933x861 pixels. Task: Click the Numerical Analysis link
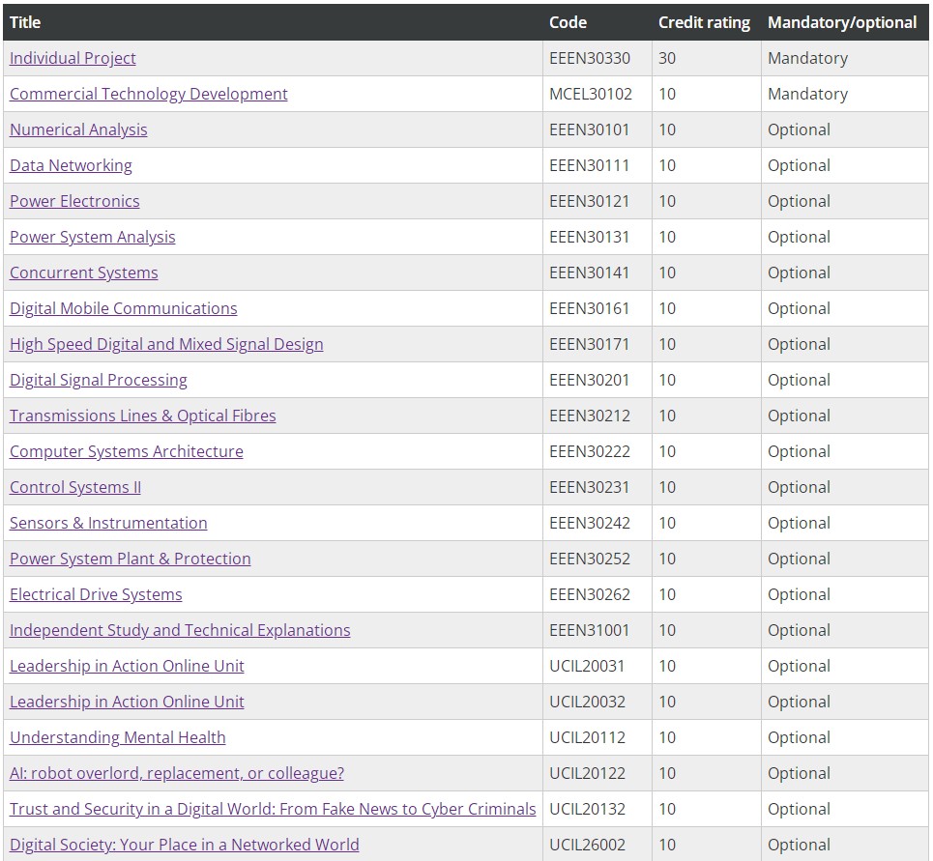(78, 129)
